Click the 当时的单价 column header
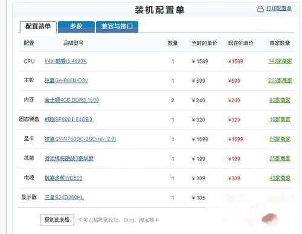The image size is (302, 234). pos(204,43)
